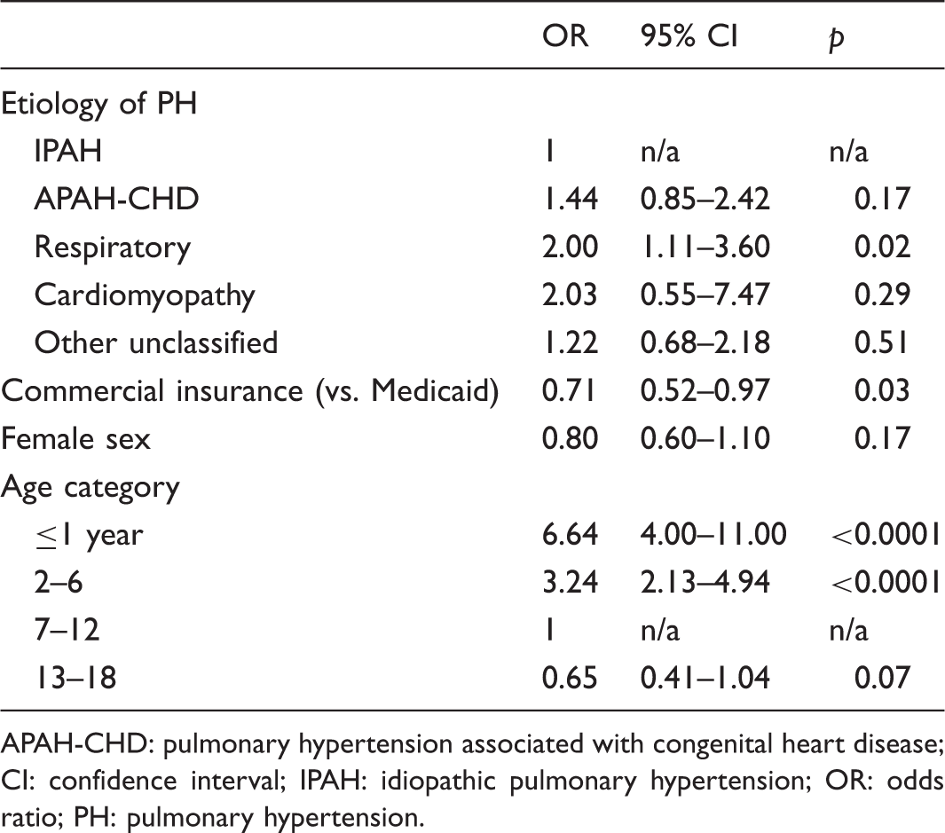Select the 2–6 age row label
945x833 pixels.
pyautogui.click(x=59, y=582)
